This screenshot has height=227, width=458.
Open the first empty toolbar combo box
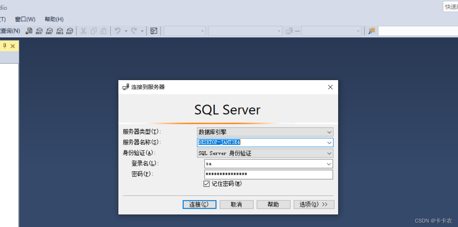pyautogui.click(x=185, y=31)
